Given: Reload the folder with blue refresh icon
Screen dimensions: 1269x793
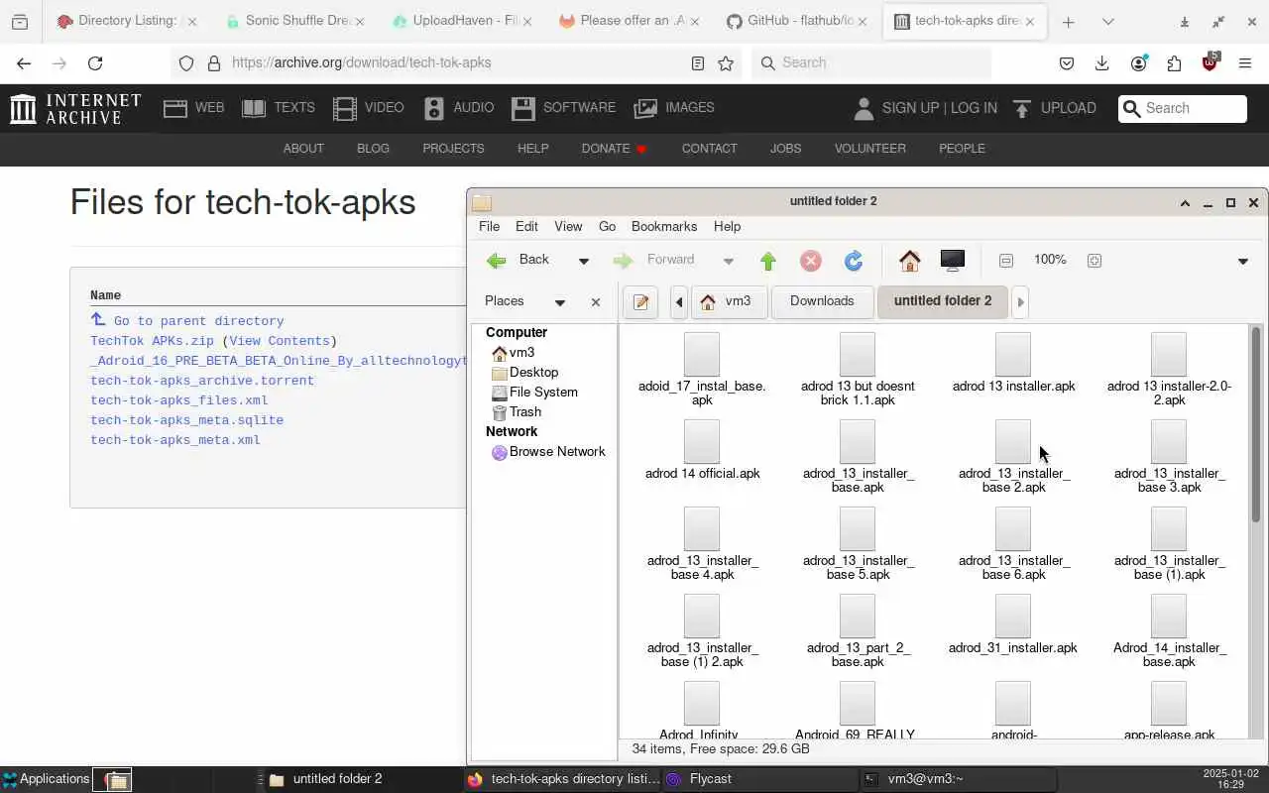Looking at the screenshot, I should coord(854,261).
